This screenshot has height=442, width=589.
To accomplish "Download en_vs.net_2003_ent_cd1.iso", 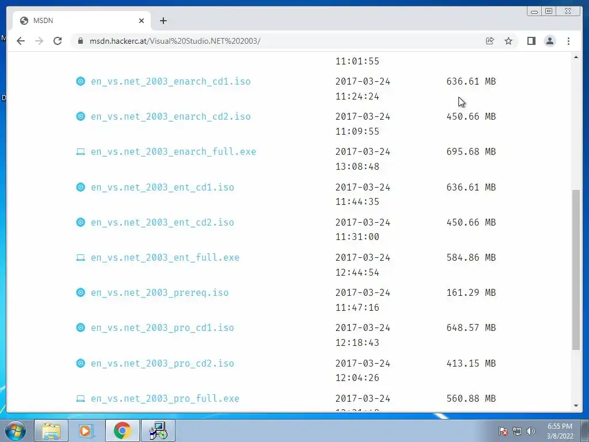I will click(162, 187).
